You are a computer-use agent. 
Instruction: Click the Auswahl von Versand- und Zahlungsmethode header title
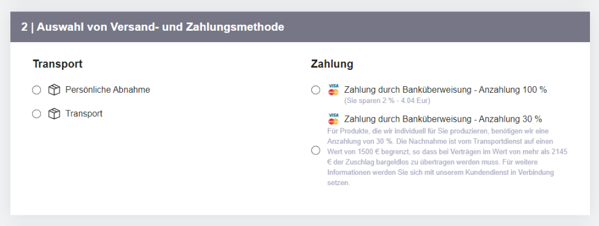coord(160,27)
